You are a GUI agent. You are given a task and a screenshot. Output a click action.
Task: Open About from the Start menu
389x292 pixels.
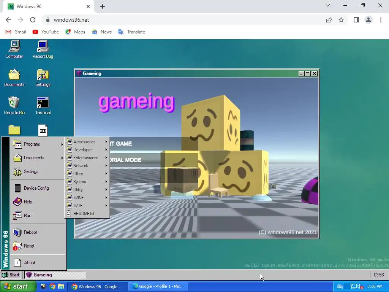(x=38, y=263)
